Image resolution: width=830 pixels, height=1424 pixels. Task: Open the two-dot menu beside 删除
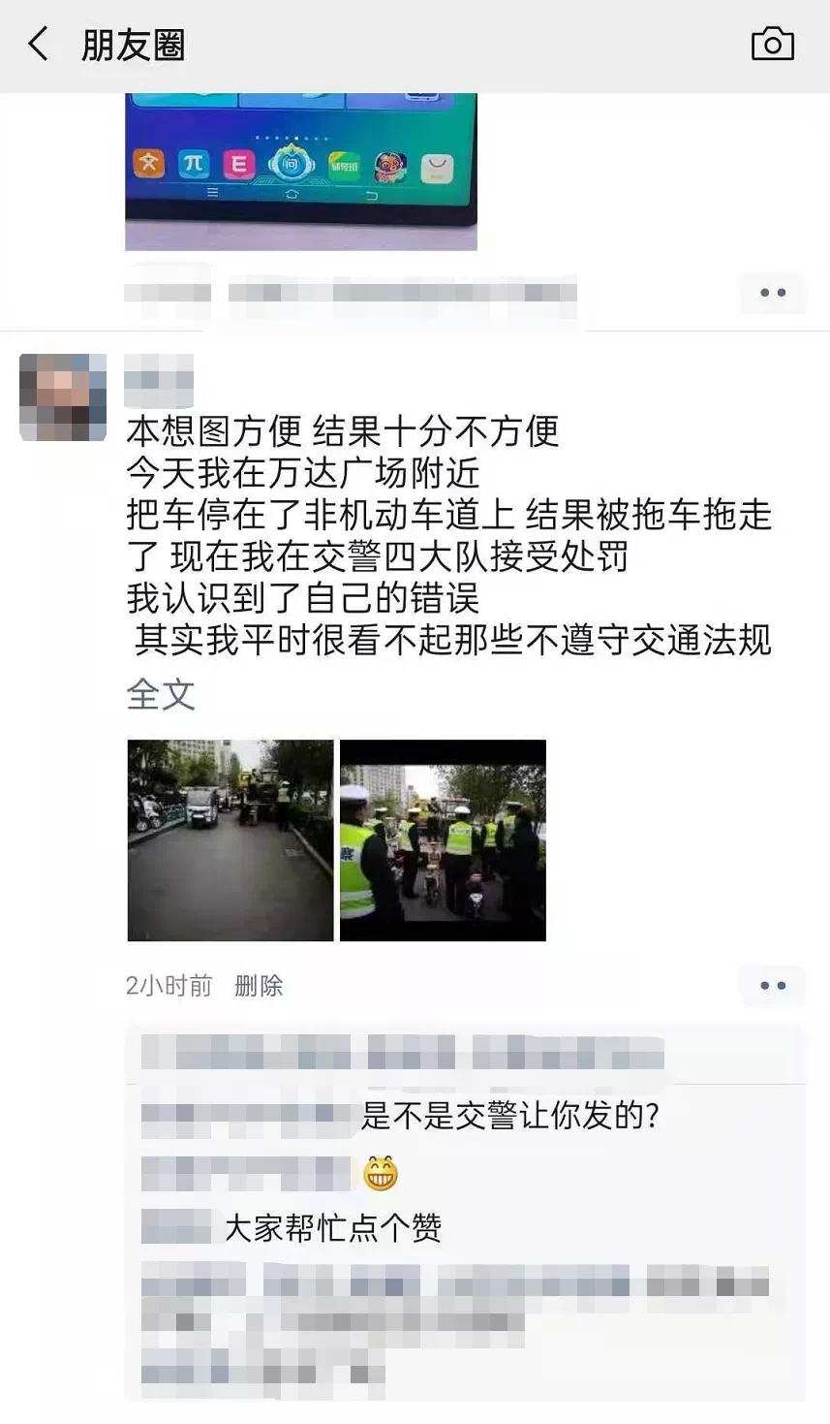click(772, 986)
